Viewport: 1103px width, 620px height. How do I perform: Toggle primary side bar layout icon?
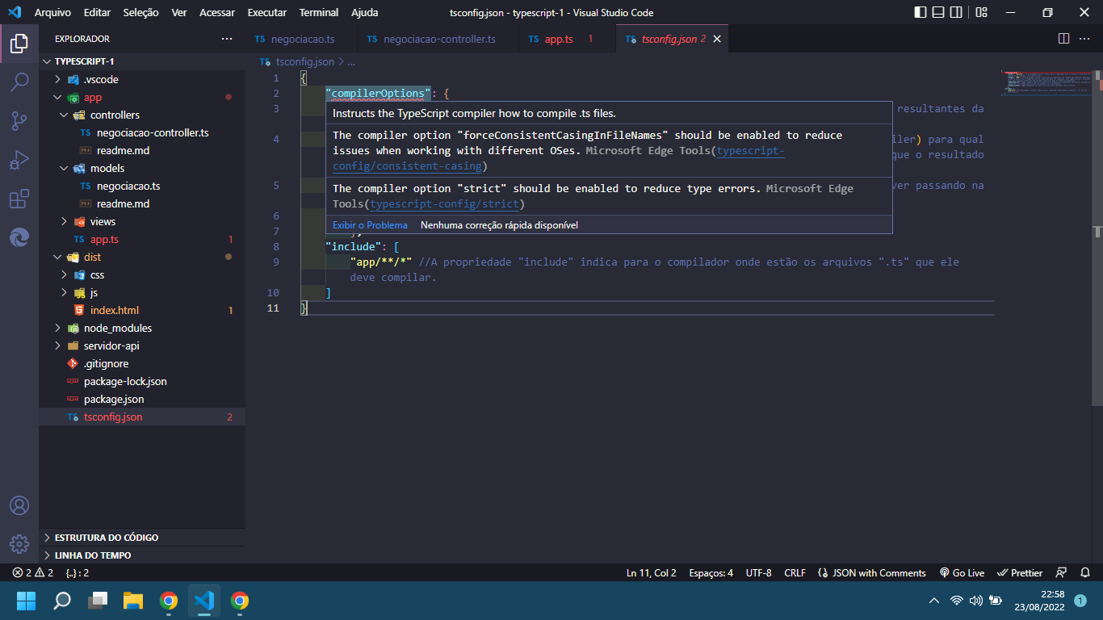pyautogui.click(x=921, y=13)
